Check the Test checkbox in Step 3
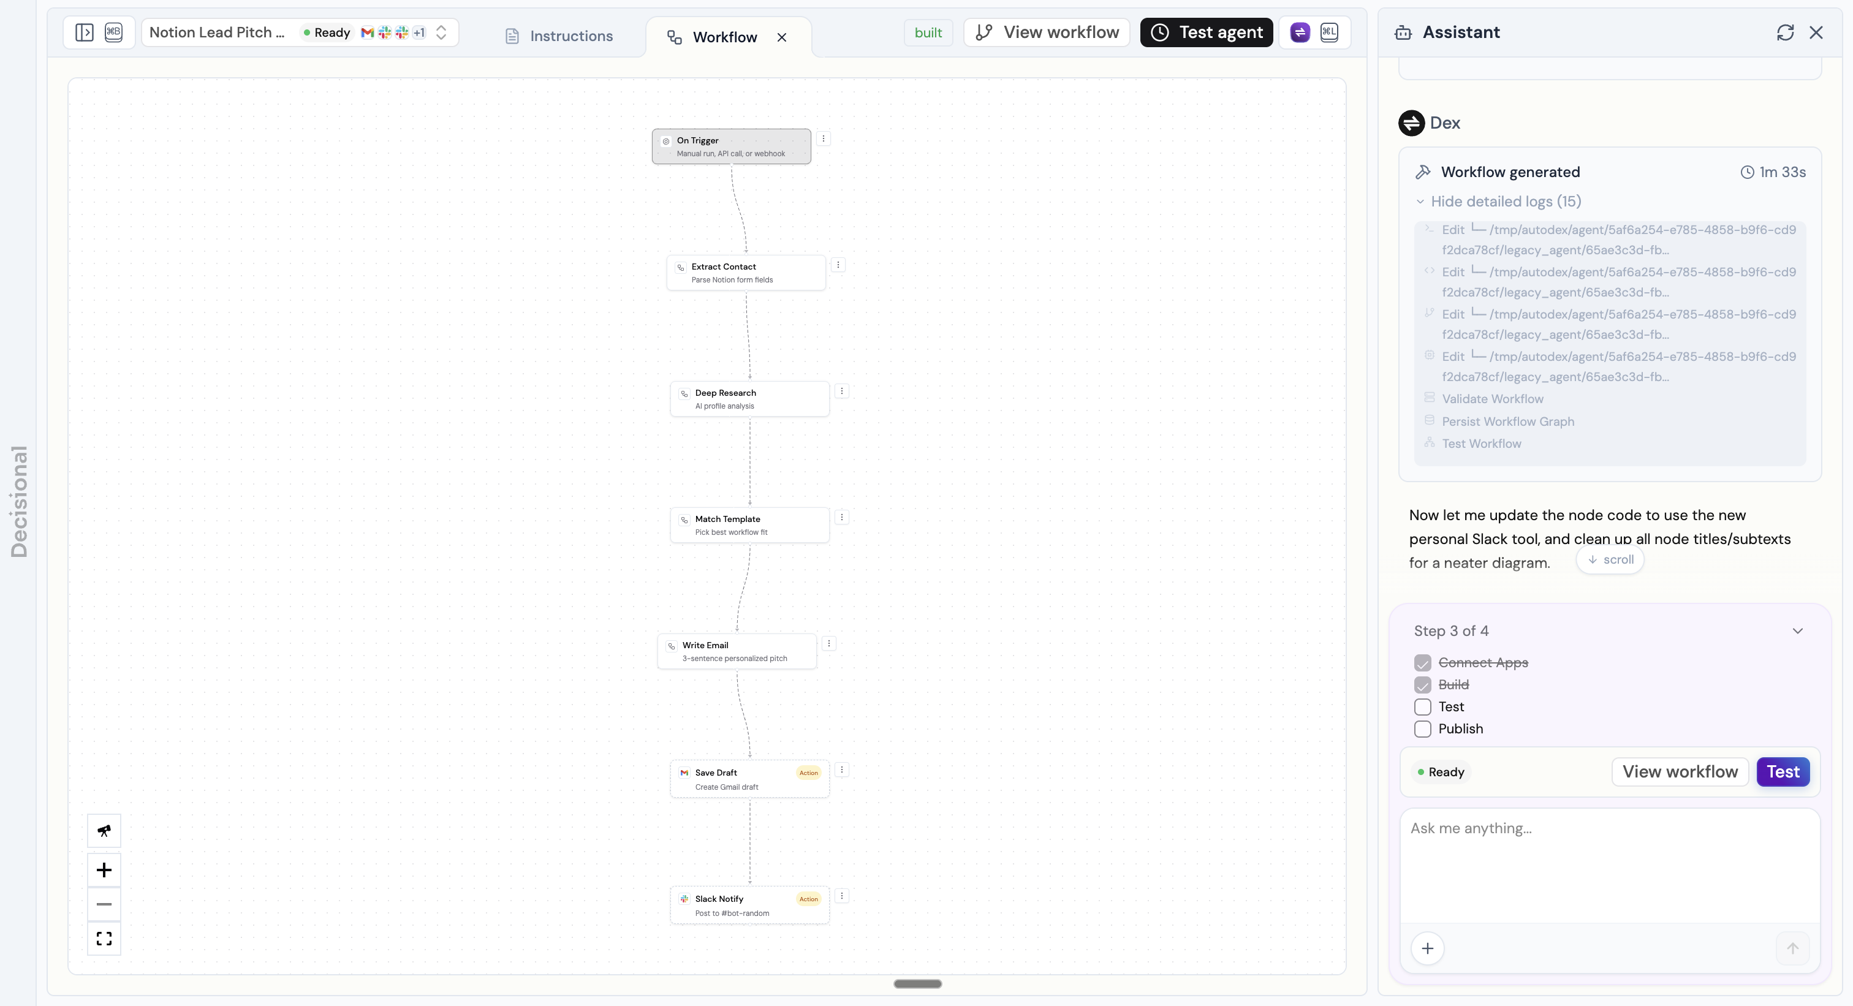Viewport: 1853px width, 1006px height. pos(1423,707)
